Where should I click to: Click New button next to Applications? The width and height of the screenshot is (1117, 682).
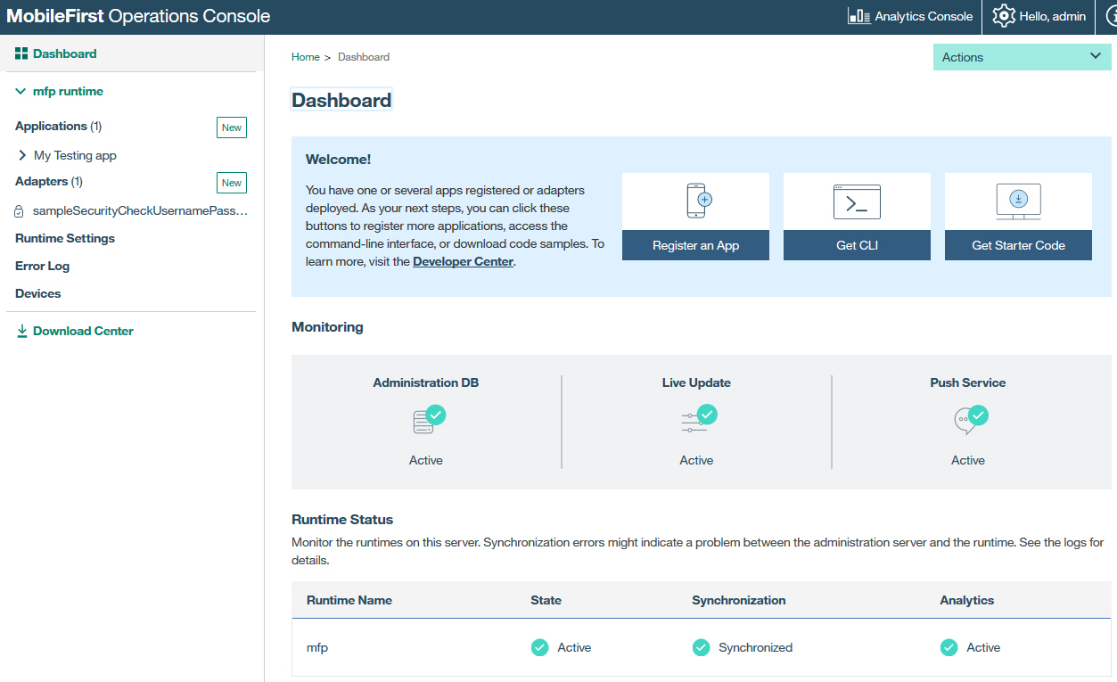pyautogui.click(x=232, y=127)
